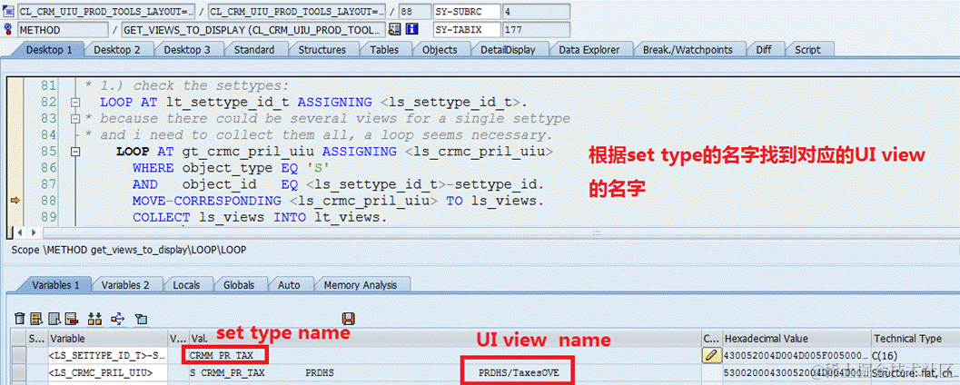Viewport: 960px width, 385px height.
Task: Click the SY-SUBRC field
Action: [467, 11]
